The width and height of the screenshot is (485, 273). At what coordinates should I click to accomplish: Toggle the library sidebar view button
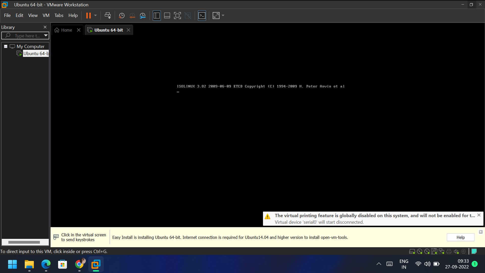point(157,16)
